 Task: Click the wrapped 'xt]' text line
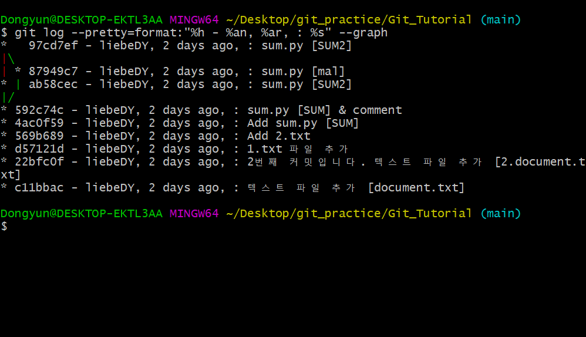[11, 175]
